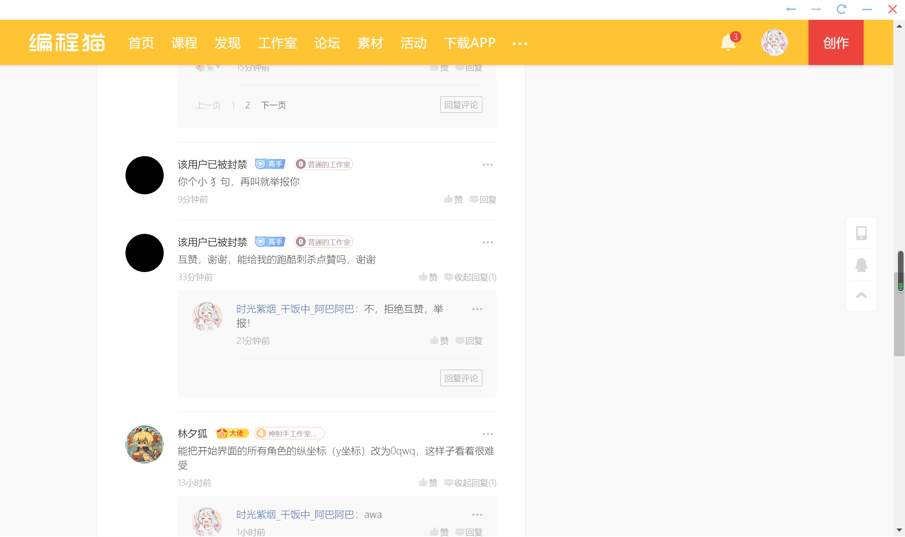Open options menu for 互赞 comment
The image size is (905, 537).
click(x=487, y=242)
